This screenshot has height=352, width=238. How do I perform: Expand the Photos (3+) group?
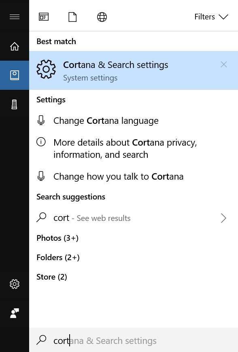[57, 238]
